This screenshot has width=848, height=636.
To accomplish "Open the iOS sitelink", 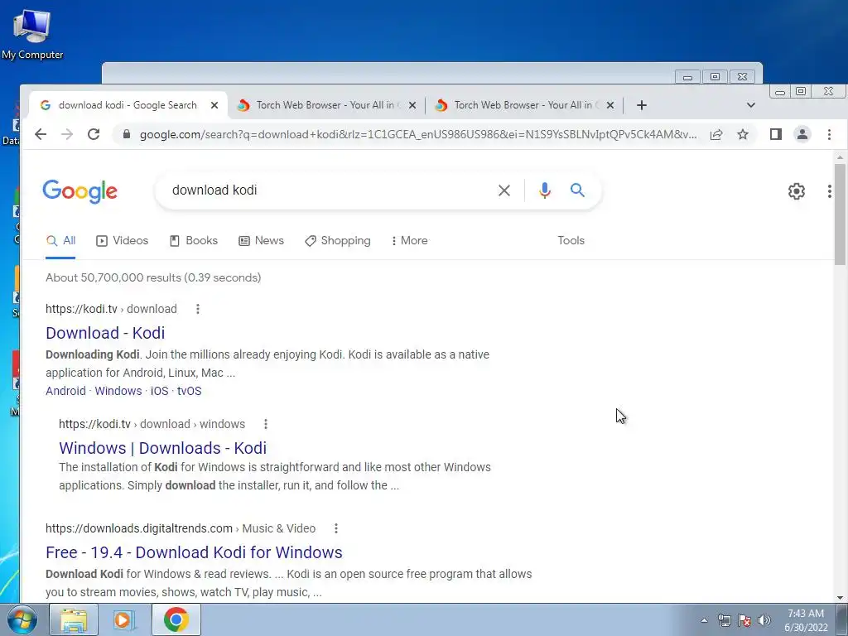I will coord(159,391).
